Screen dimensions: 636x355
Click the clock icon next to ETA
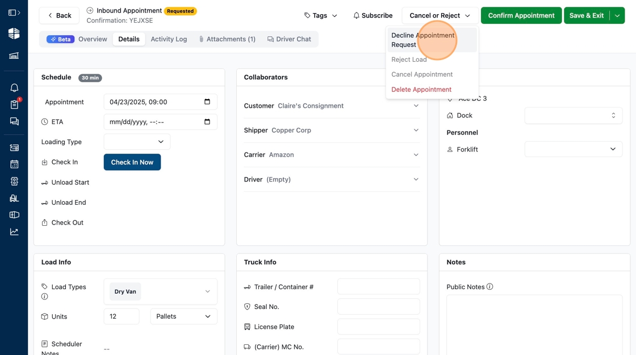[45, 122]
